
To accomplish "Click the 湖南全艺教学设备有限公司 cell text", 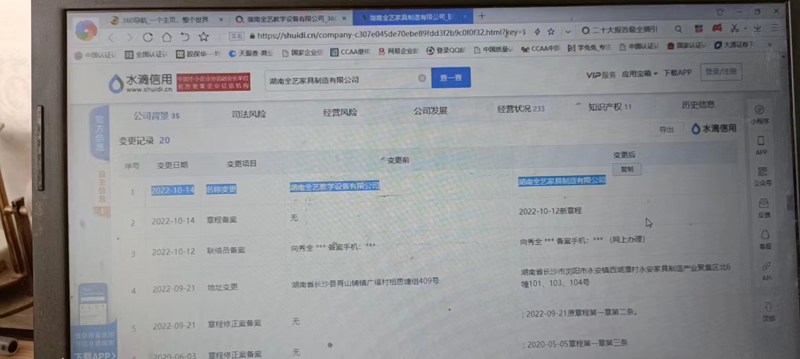I will 334,186.
